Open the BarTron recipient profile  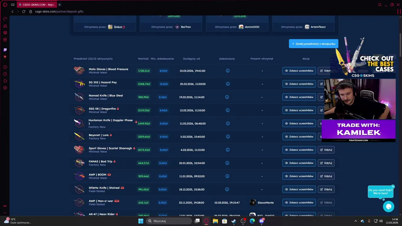(x=183, y=27)
